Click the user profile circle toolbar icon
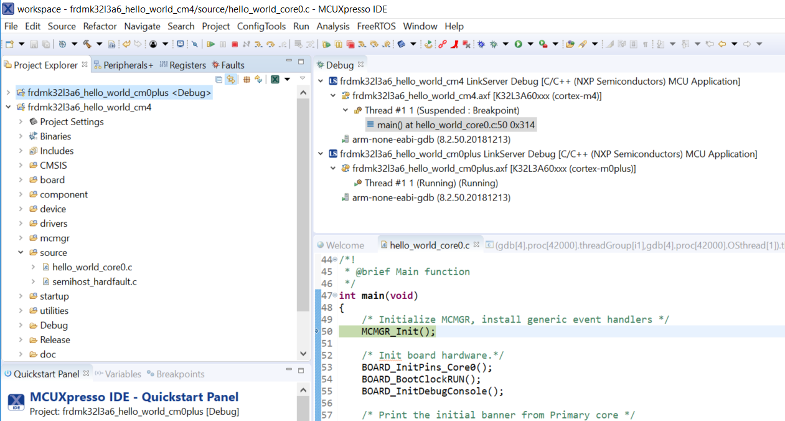 point(153,44)
